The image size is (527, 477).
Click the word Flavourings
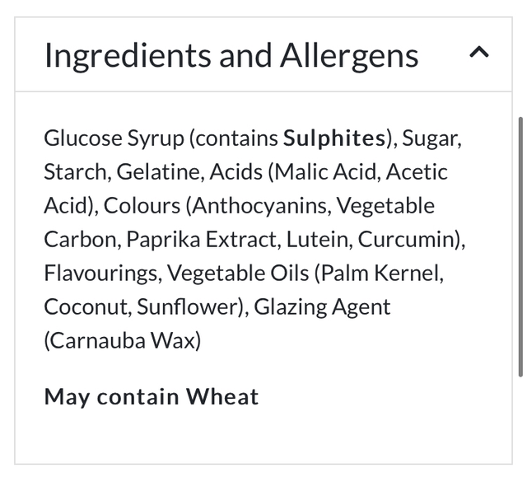point(100,273)
